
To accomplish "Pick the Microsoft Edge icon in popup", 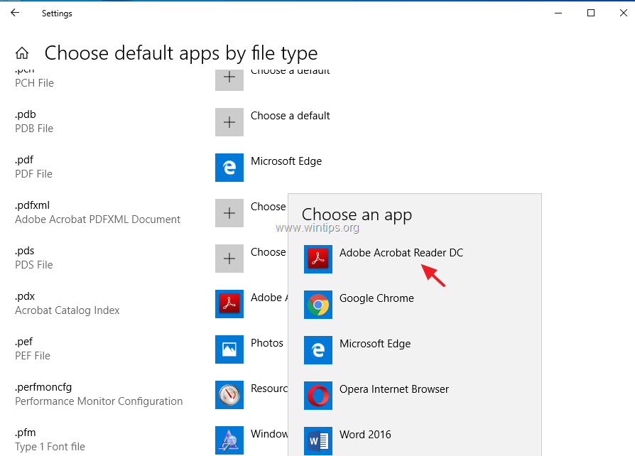I will pos(318,350).
